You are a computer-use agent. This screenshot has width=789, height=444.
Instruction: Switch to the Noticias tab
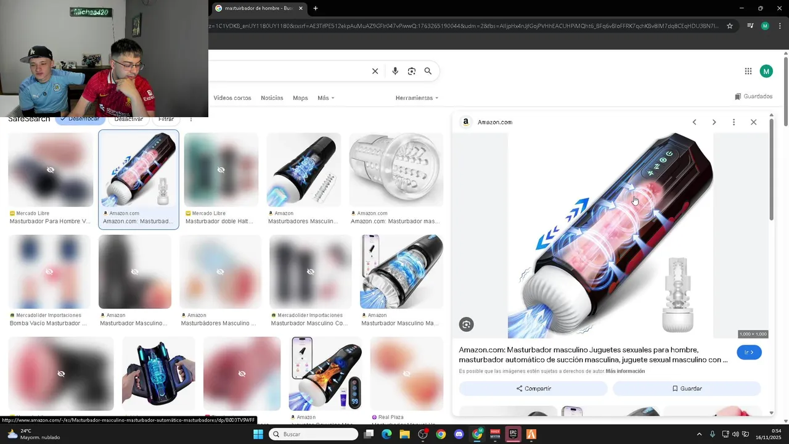(x=272, y=98)
